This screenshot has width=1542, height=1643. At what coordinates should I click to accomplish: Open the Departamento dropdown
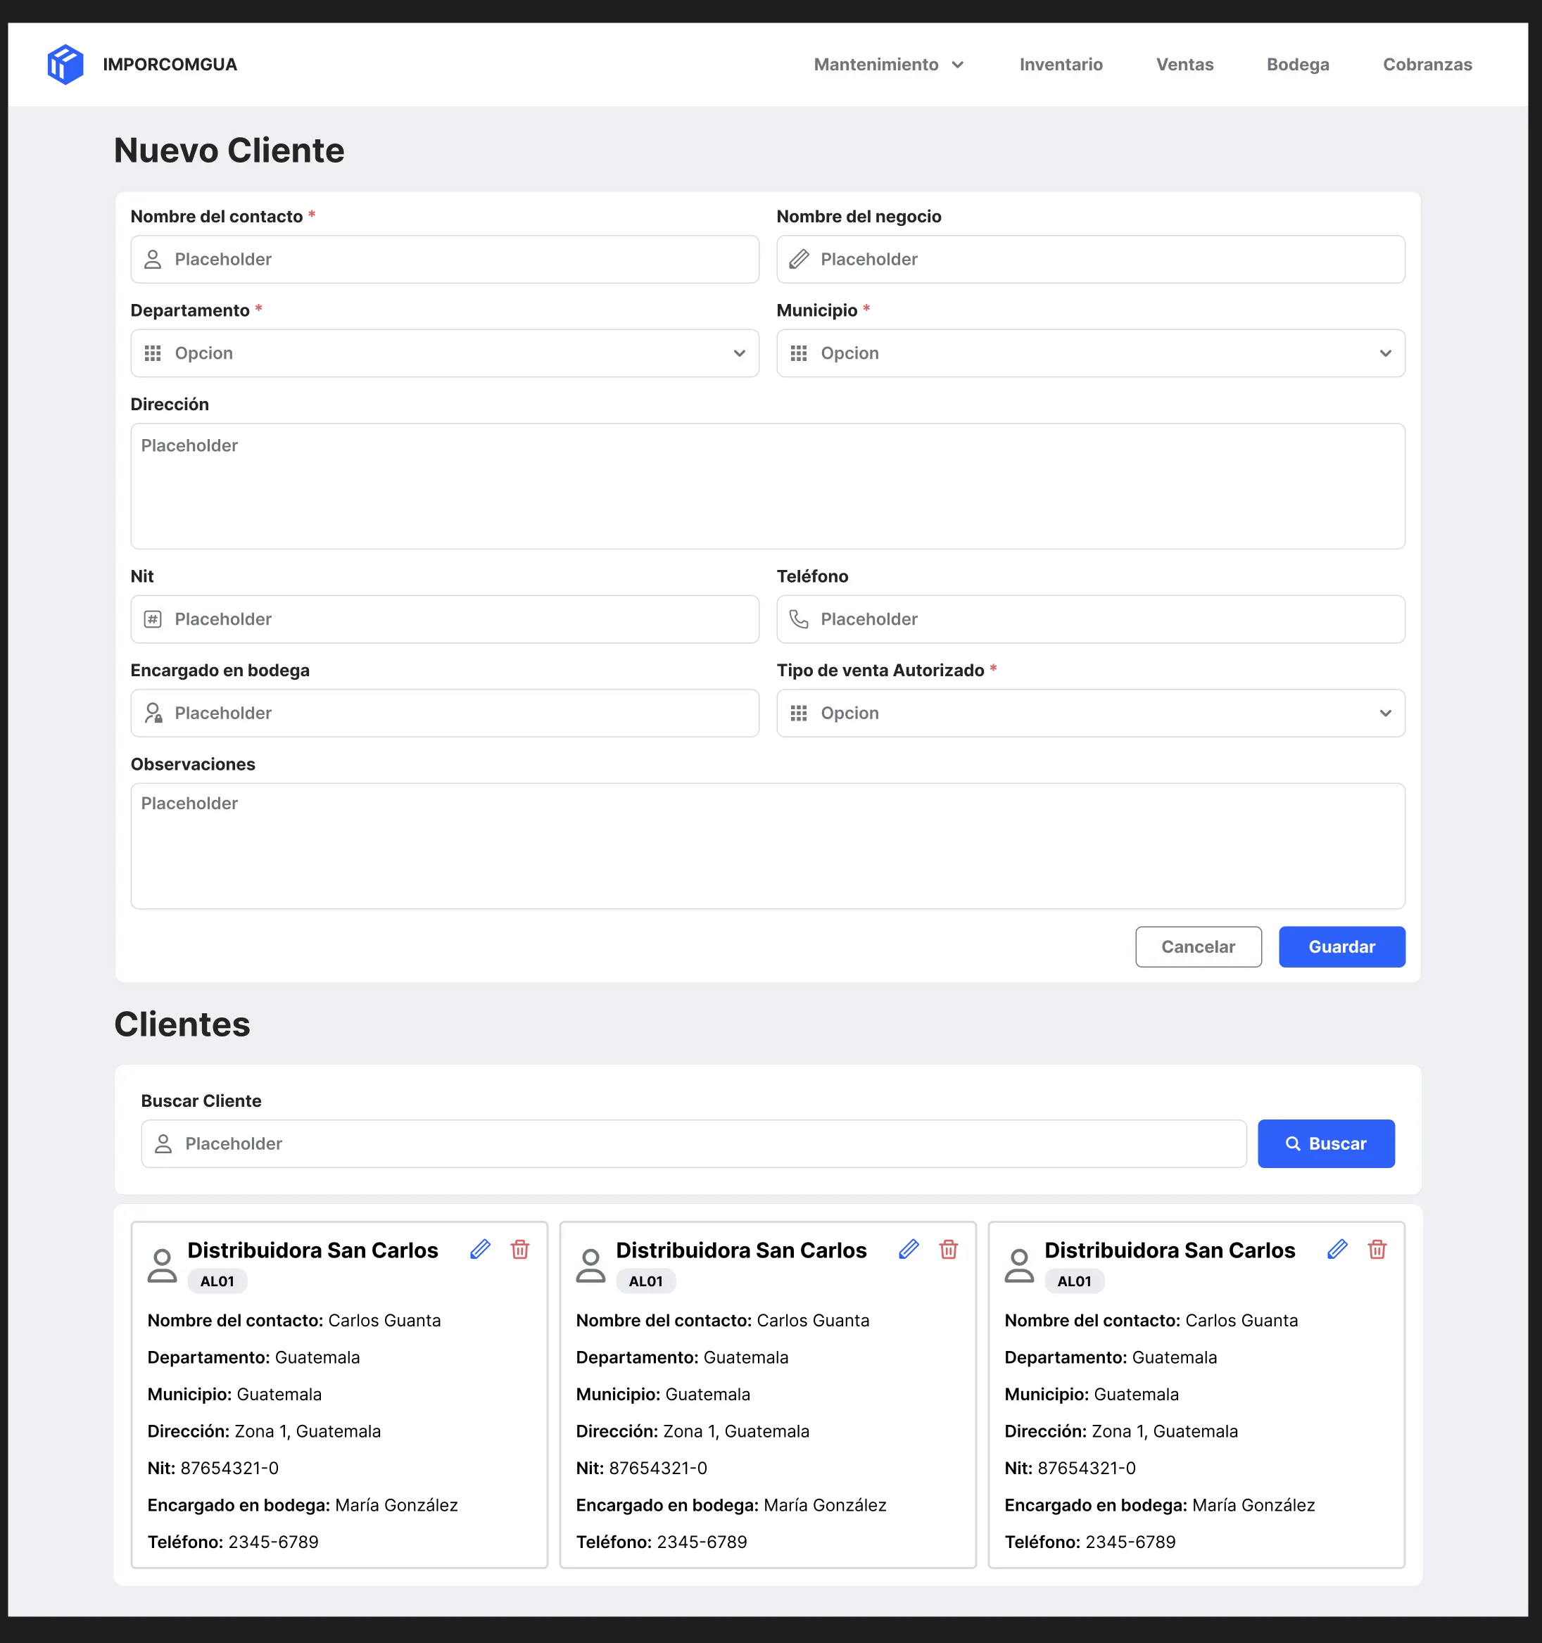(445, 354)
